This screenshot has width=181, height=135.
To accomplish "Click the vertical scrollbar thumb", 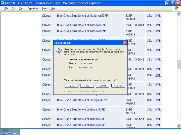I will coord(178,64).
